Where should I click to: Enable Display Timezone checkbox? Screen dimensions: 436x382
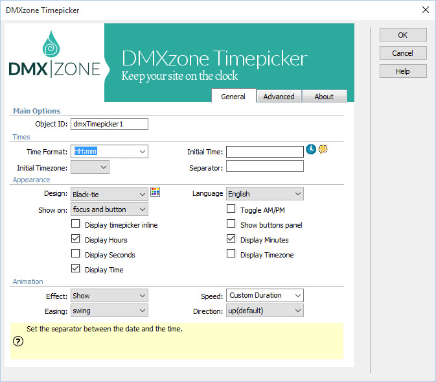click(x=231, y=254)
